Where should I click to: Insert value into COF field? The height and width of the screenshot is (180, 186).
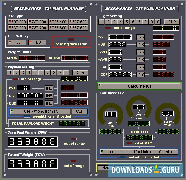click(141, 75)
